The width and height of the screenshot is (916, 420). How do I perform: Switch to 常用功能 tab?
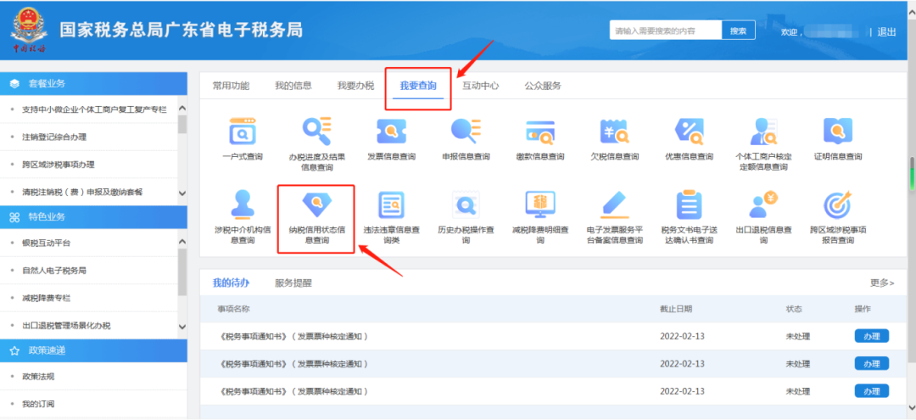231,86
